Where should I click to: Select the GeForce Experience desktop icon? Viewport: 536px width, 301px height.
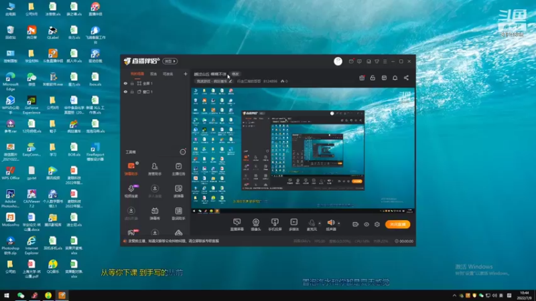31,105
